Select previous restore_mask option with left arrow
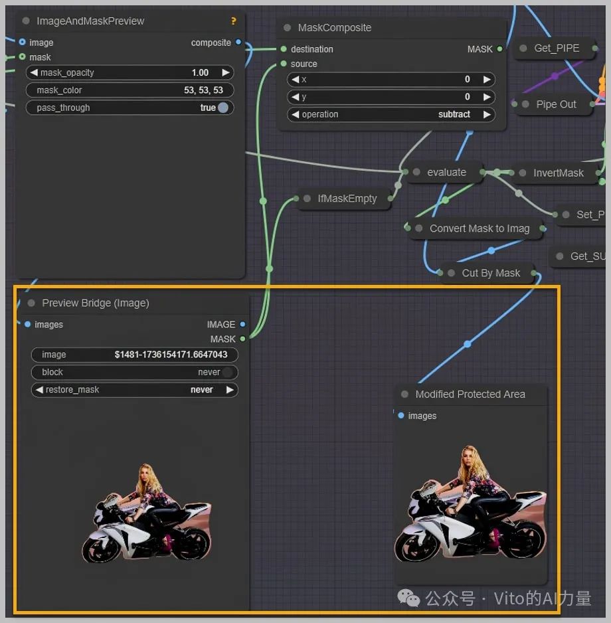The height and width of the screenshot is (623, 611). [x=39, y=389]
